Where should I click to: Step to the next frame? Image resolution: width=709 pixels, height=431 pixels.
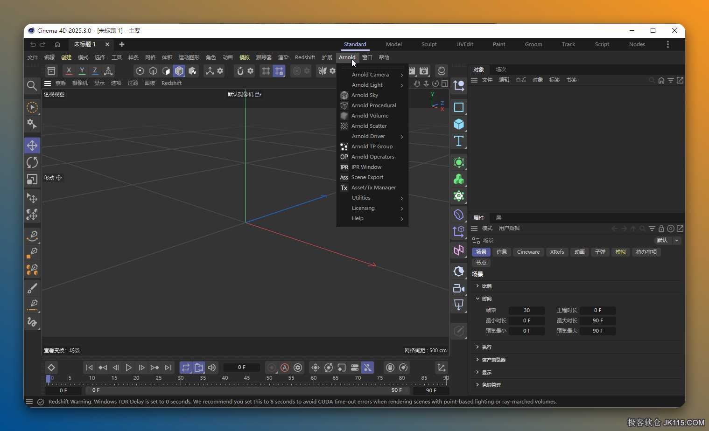142,368
